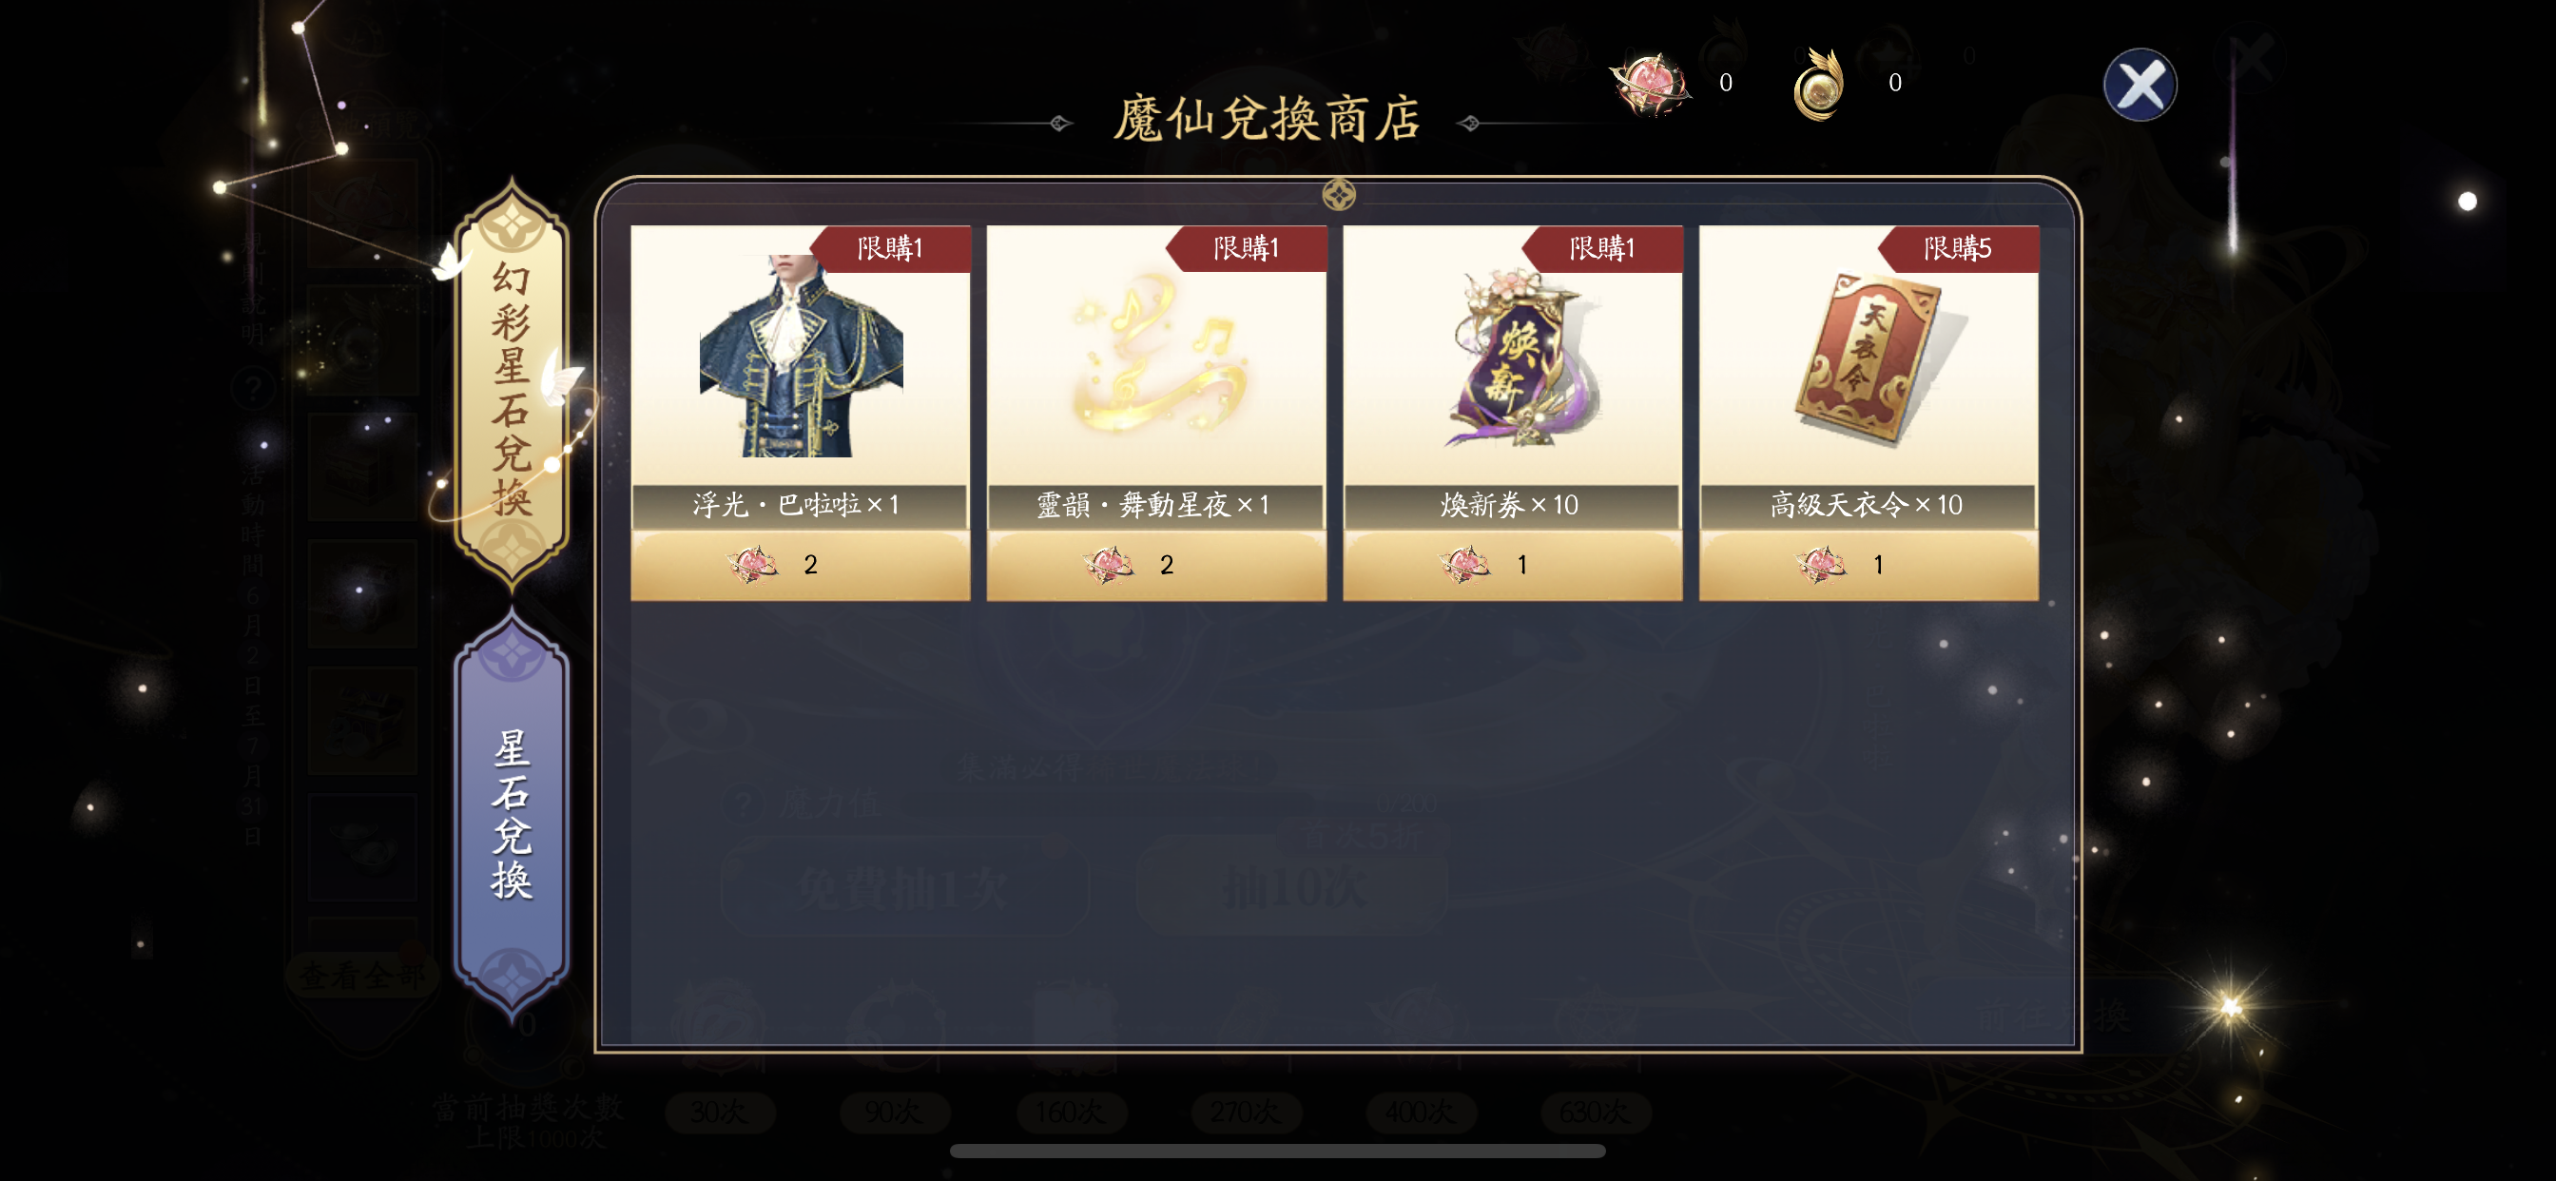The height and width of the screenshot is (1181, 2556).
Task: Tap the gold ornament atop the panel
Action: click(1339, 195)
